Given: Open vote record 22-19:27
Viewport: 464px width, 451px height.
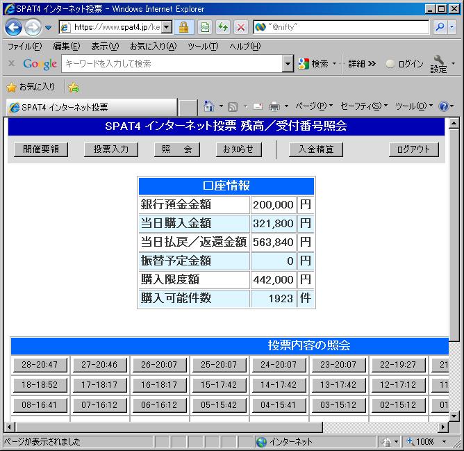Looking at the screenshot, I should click(398, 365).
